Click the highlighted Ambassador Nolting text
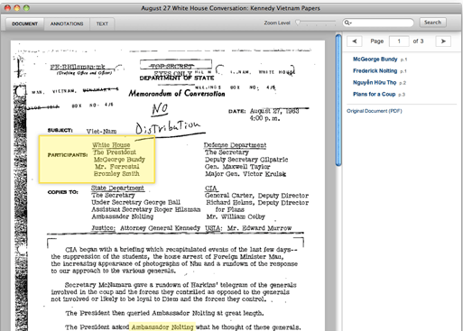This screenshot has height=331, width=463. click(162, 327)
